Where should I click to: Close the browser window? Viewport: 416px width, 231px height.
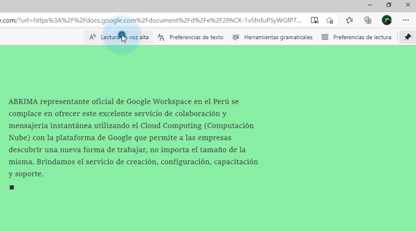pyautogui.click(x=408, y=5)
